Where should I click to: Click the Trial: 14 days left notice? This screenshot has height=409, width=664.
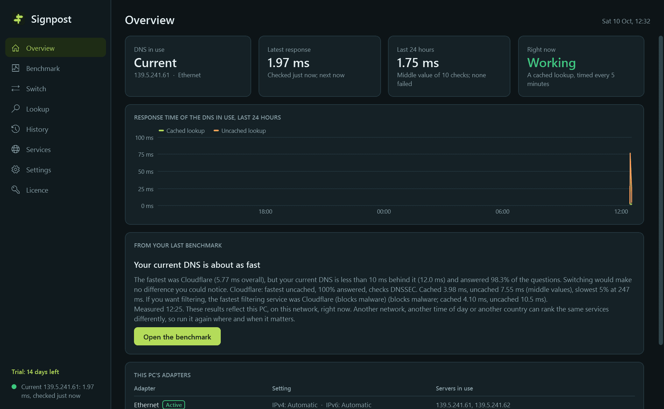(35, 372)
